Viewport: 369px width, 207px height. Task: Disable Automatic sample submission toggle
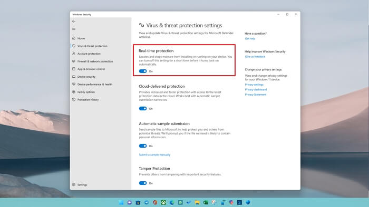(x=143, y=146)
